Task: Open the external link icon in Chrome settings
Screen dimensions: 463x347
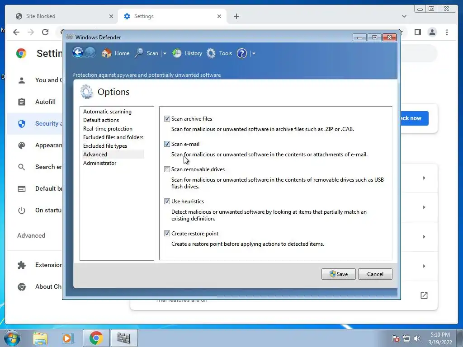Action: pyautogui.click(x=424, y=295)
